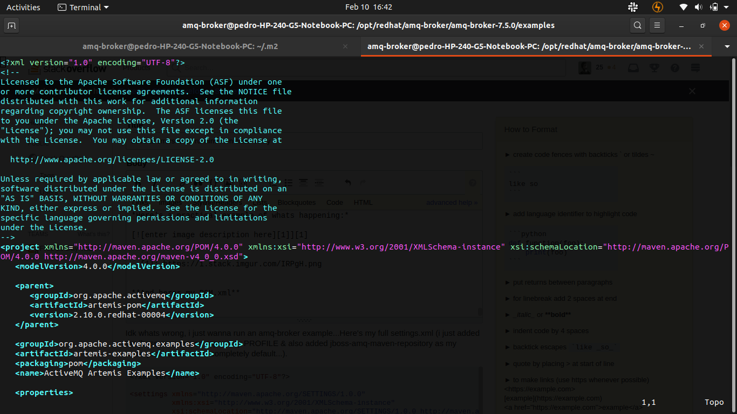Click the version 2.10.0.redhat-00004 line
The height and width of the screenshot is (414, 737).
tap(122, 315)
